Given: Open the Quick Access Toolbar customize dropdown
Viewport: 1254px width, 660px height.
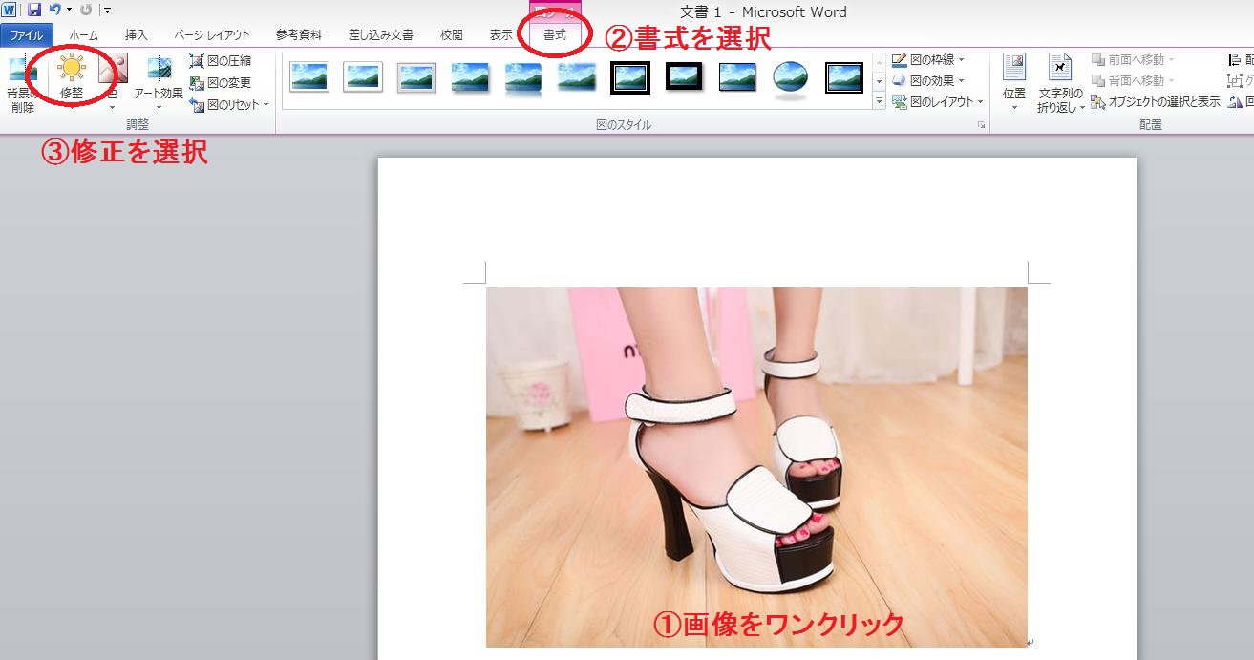Looking at the screenshot, I should [108, 11].
